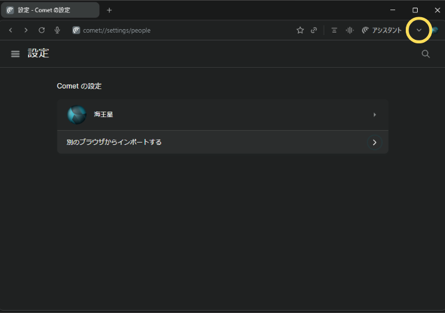The image size is (445, 313).
Task: Click the comet://settings/people address field
Action: coord(178,30)
